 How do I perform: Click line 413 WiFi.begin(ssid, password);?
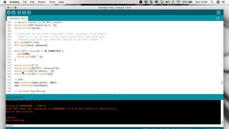pyautogui.click(x=31, y=46)
